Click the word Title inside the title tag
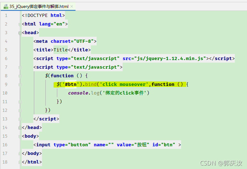Screen dimensions: 247x169 coord(60,50)
